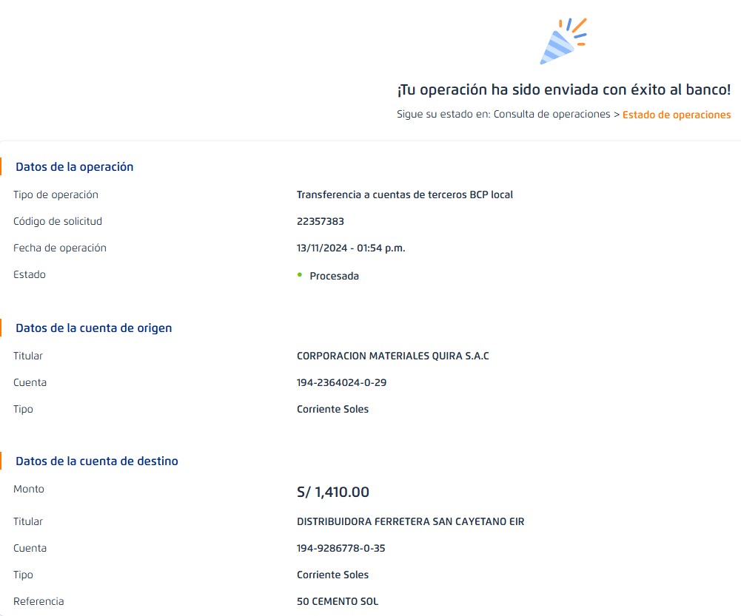The image size is (741, 616).
Task: Click the operation type Transferencia a cuentas de terceros
Action: (x=404, y=195)
